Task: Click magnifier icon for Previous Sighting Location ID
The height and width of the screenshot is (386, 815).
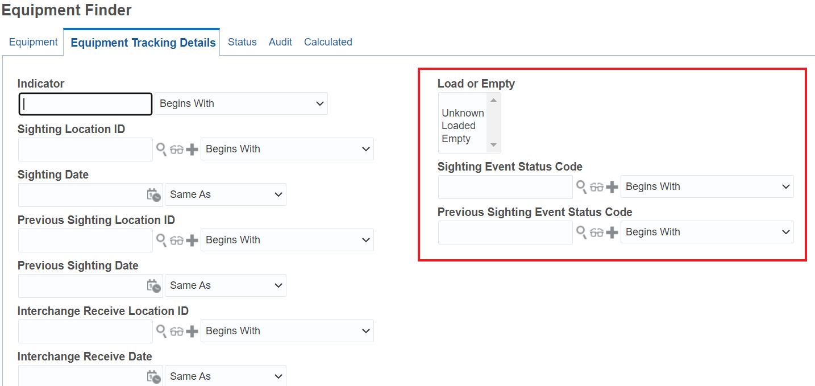Action: [x=161, y=240]
